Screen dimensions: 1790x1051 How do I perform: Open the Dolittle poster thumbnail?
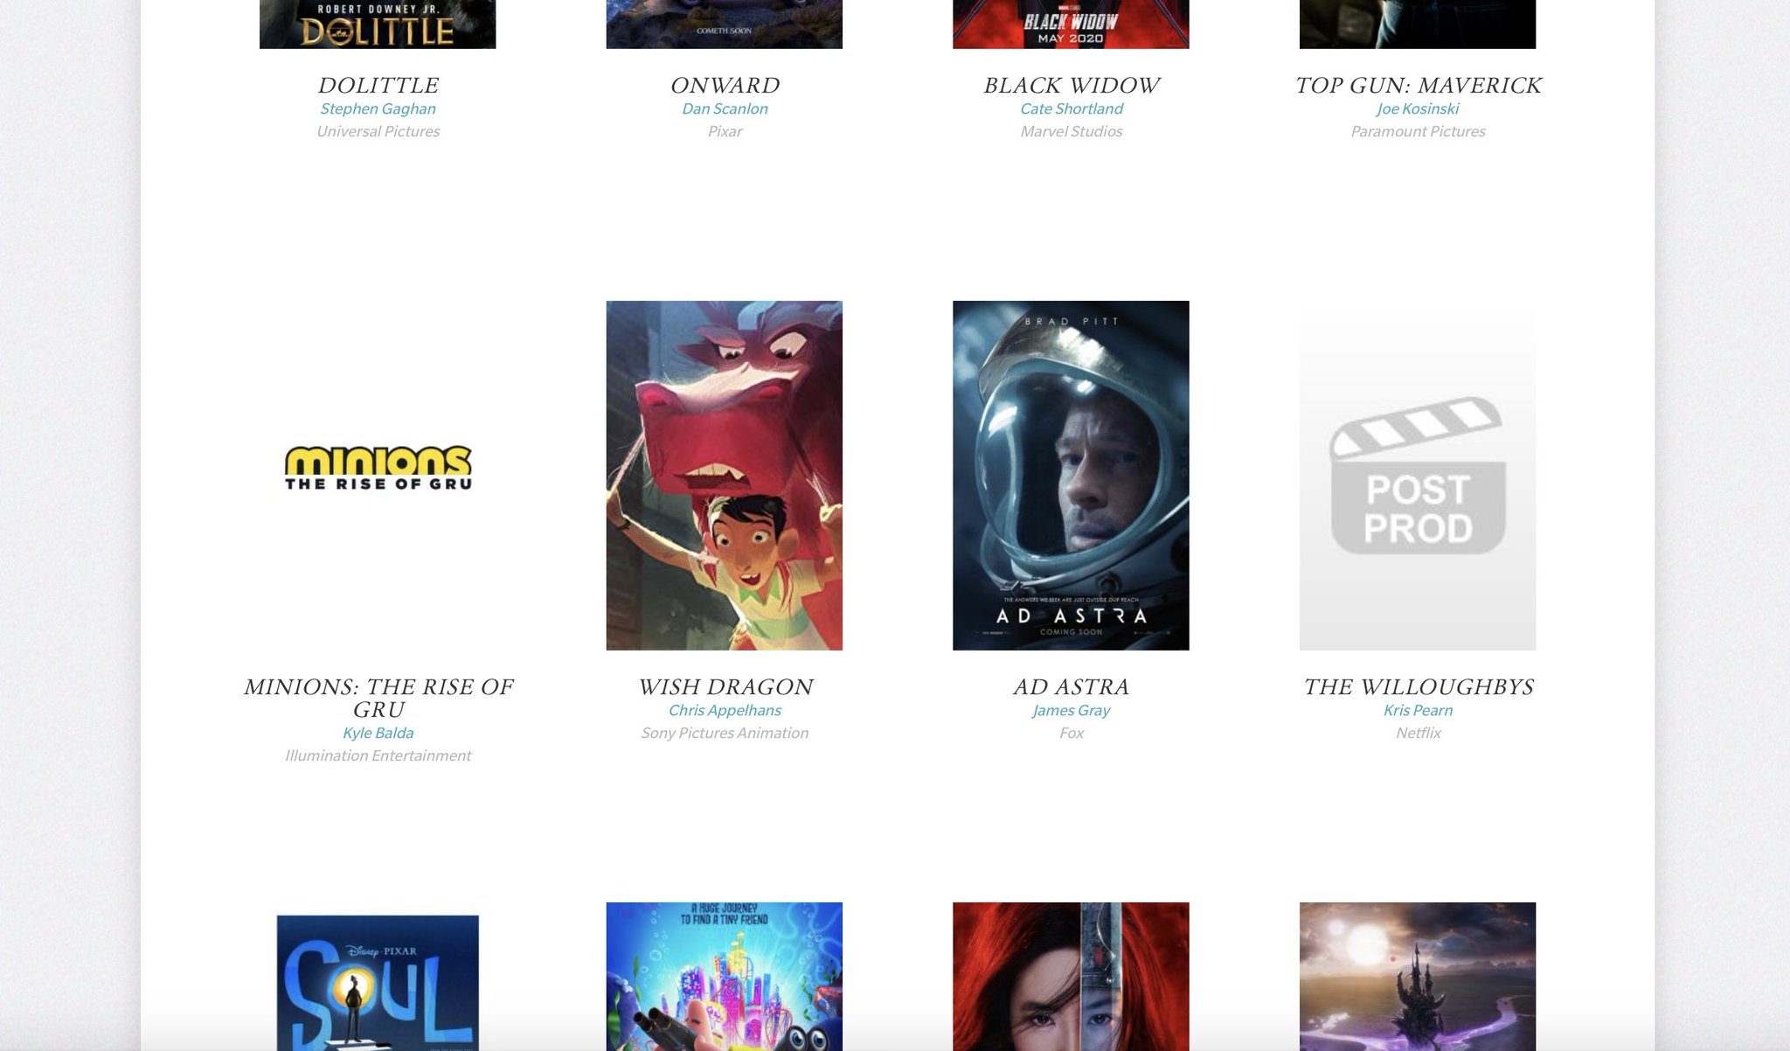[x=378, y=24]
